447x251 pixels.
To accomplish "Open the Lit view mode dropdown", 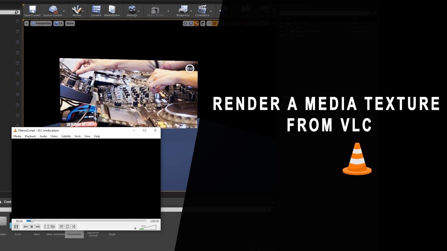I will [58, 23].
